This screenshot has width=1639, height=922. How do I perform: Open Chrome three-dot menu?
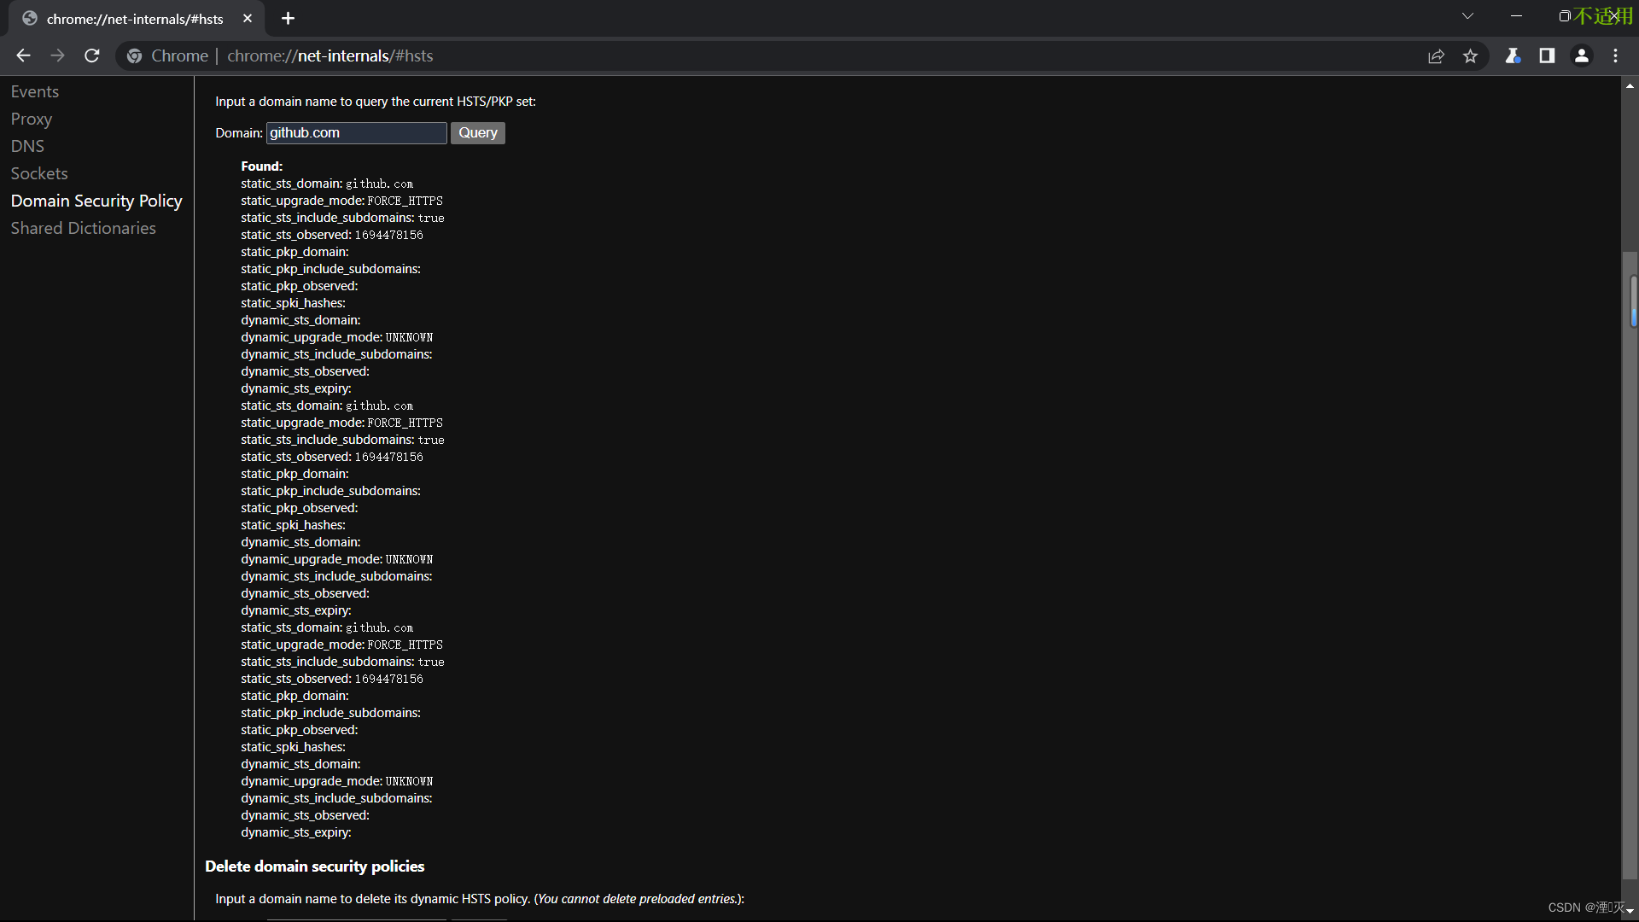1615,55
